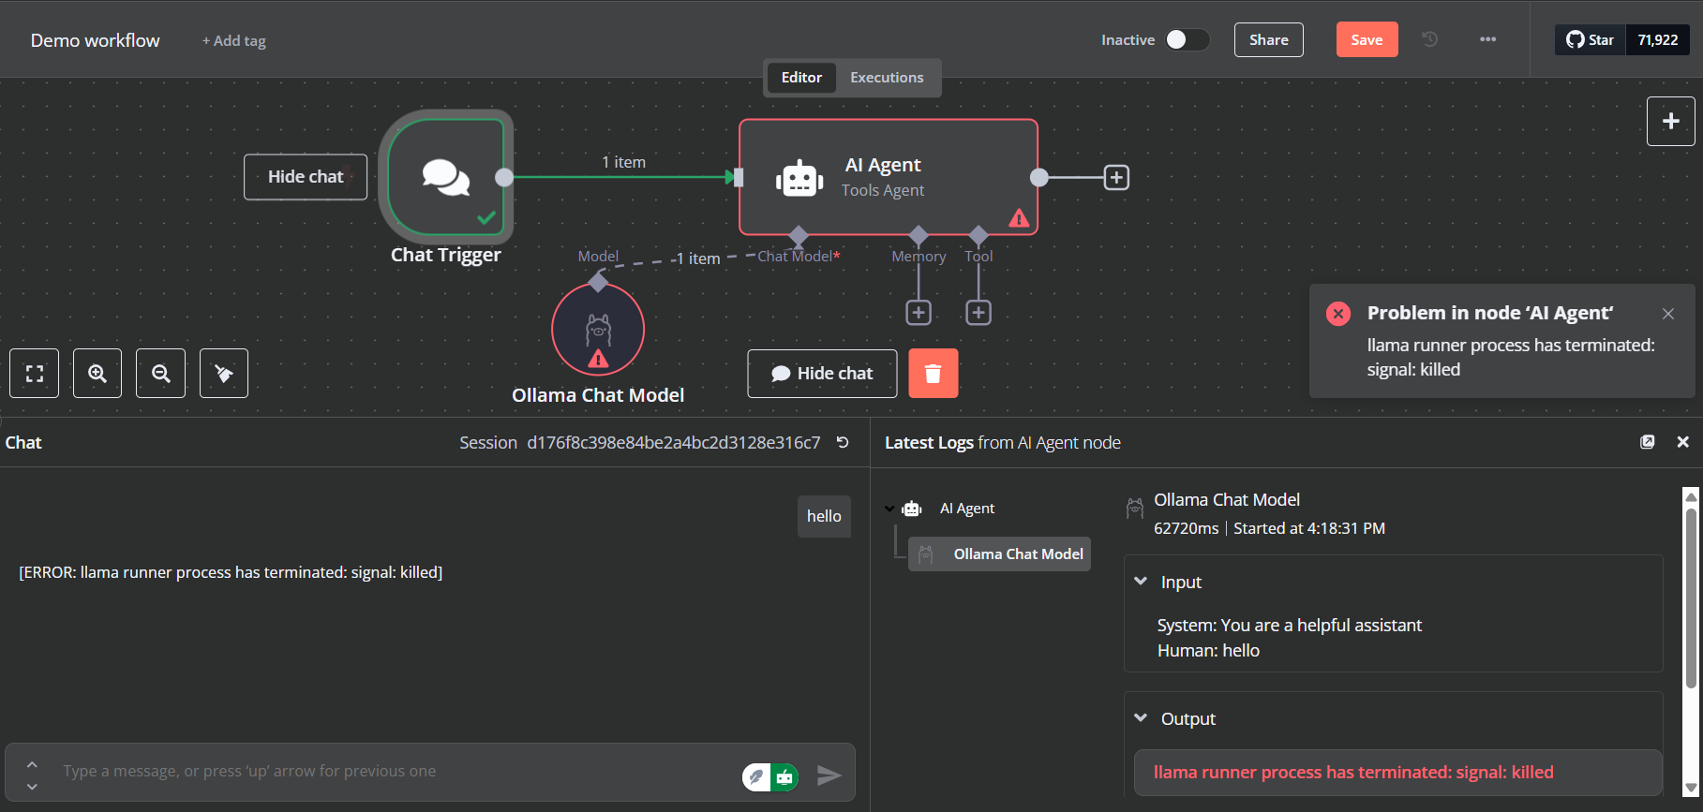Screen dimensions: 1703x812
Task: Tidy up the workflow nodes
Action: point(224,374)
